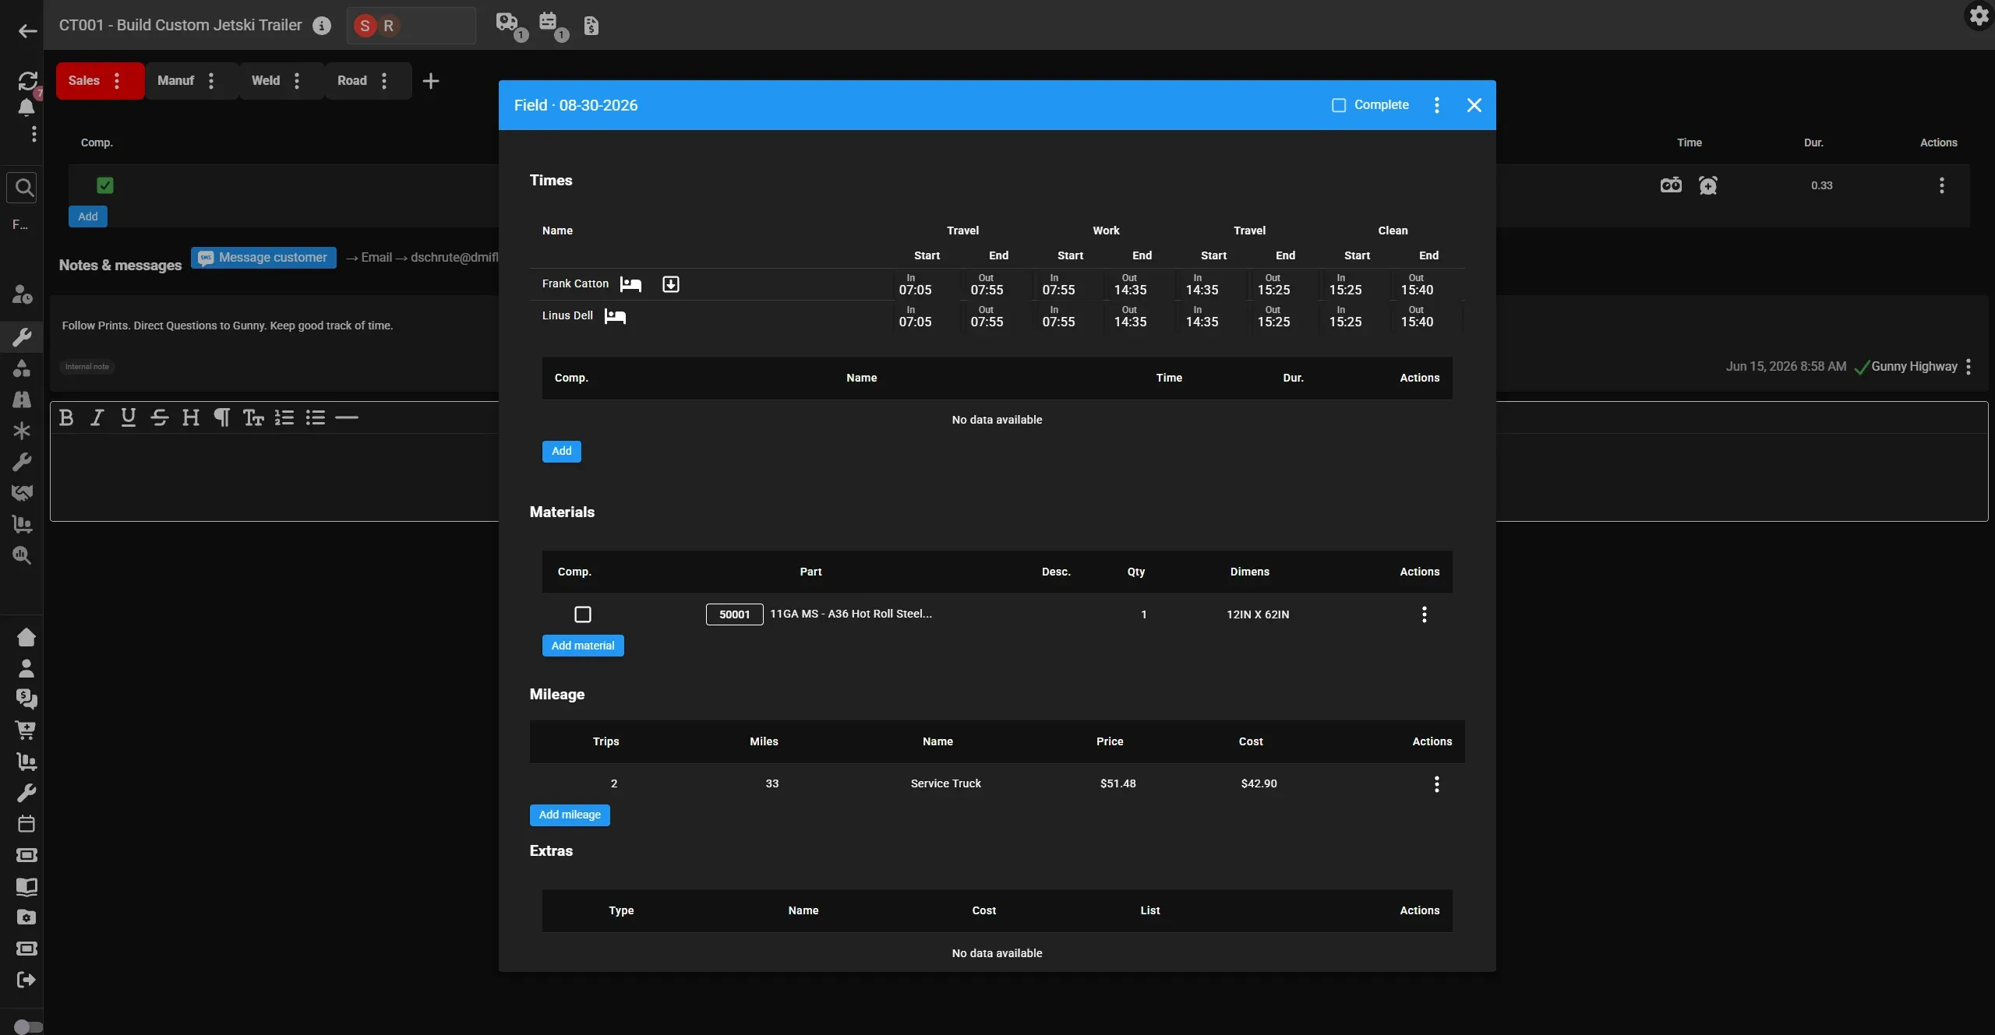Open the Manuf tab options menu

(x=211, y=81)
